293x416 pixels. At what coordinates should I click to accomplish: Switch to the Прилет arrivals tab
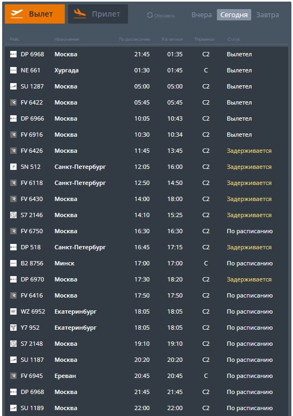(98, 14)
